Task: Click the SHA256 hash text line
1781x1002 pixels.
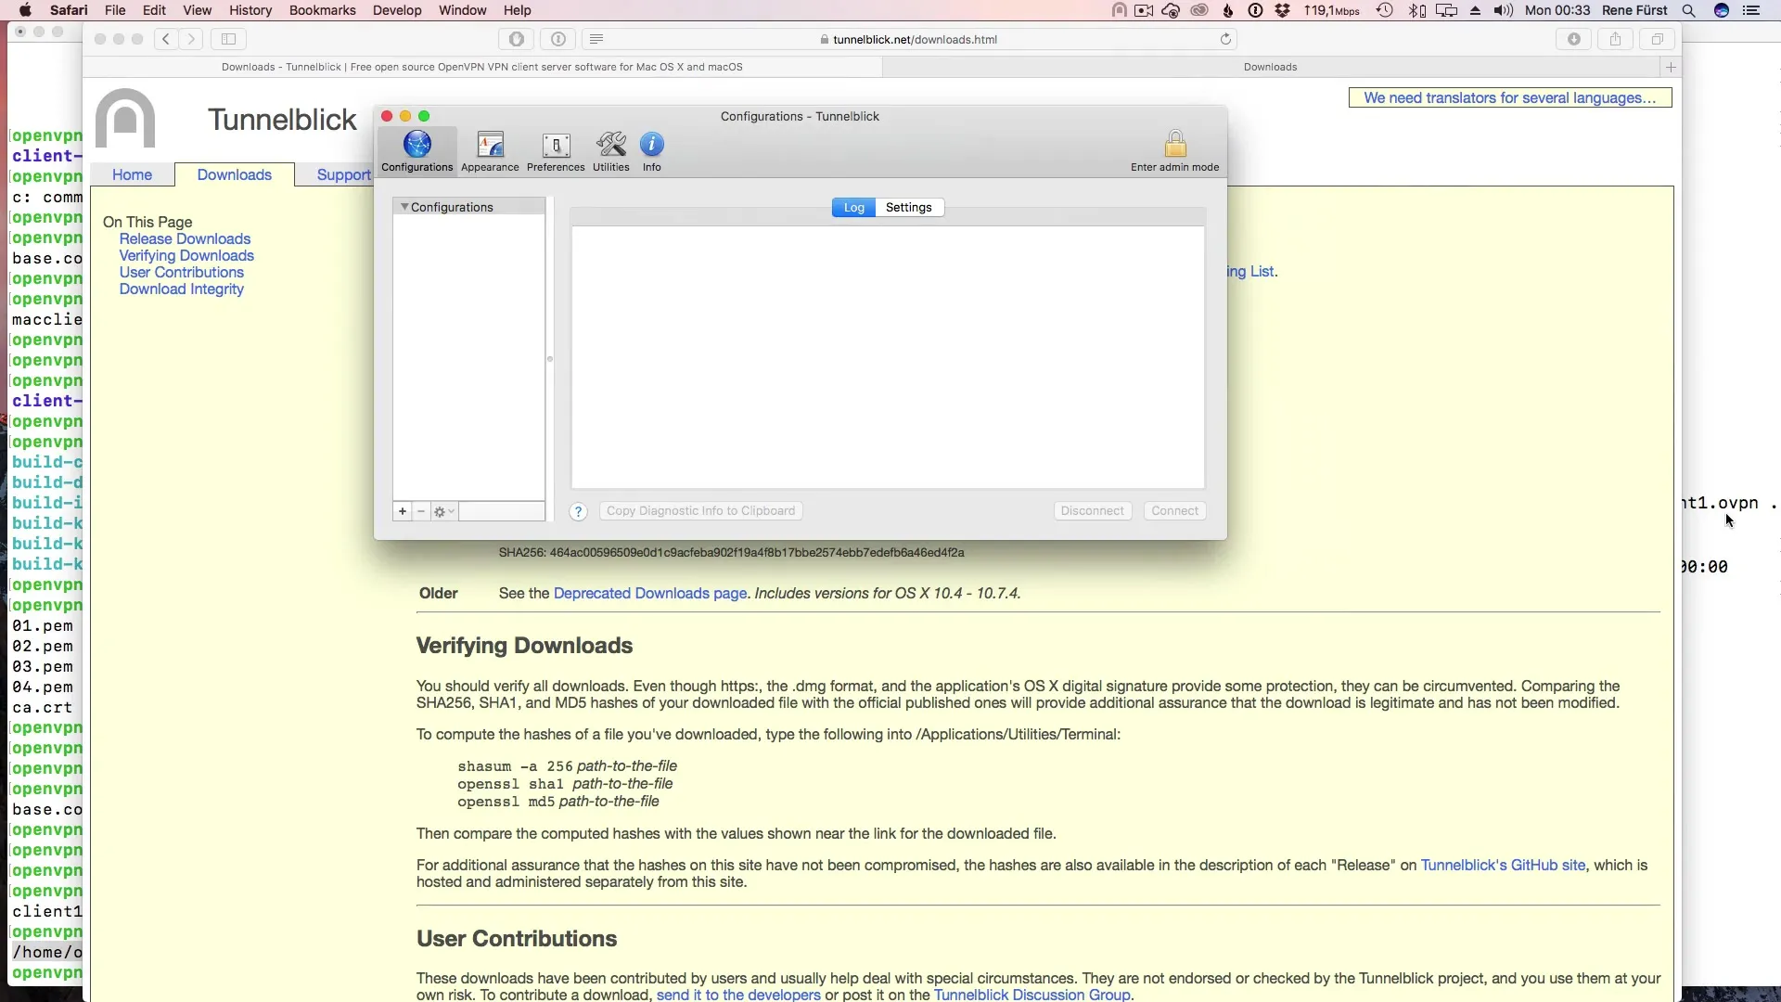Action: (731, 552)
